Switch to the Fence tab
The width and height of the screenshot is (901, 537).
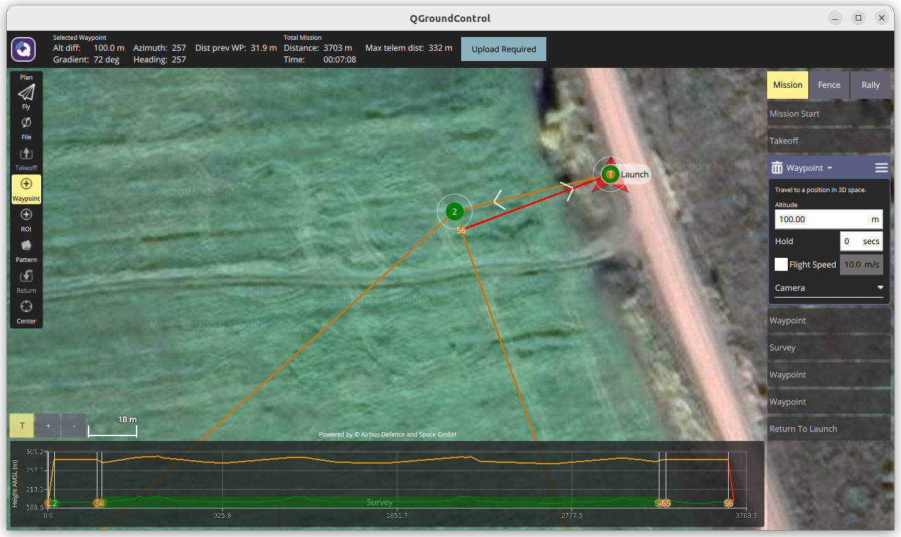point(829,85)
